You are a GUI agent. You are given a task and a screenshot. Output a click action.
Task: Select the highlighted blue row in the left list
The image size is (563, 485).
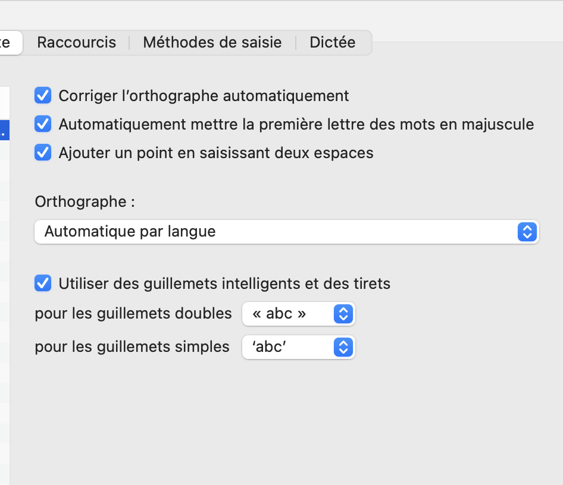pos(4,131)
